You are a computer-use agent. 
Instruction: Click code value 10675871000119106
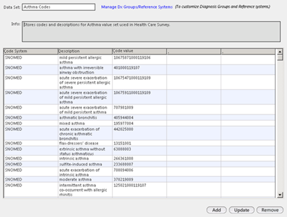point(132,58)
